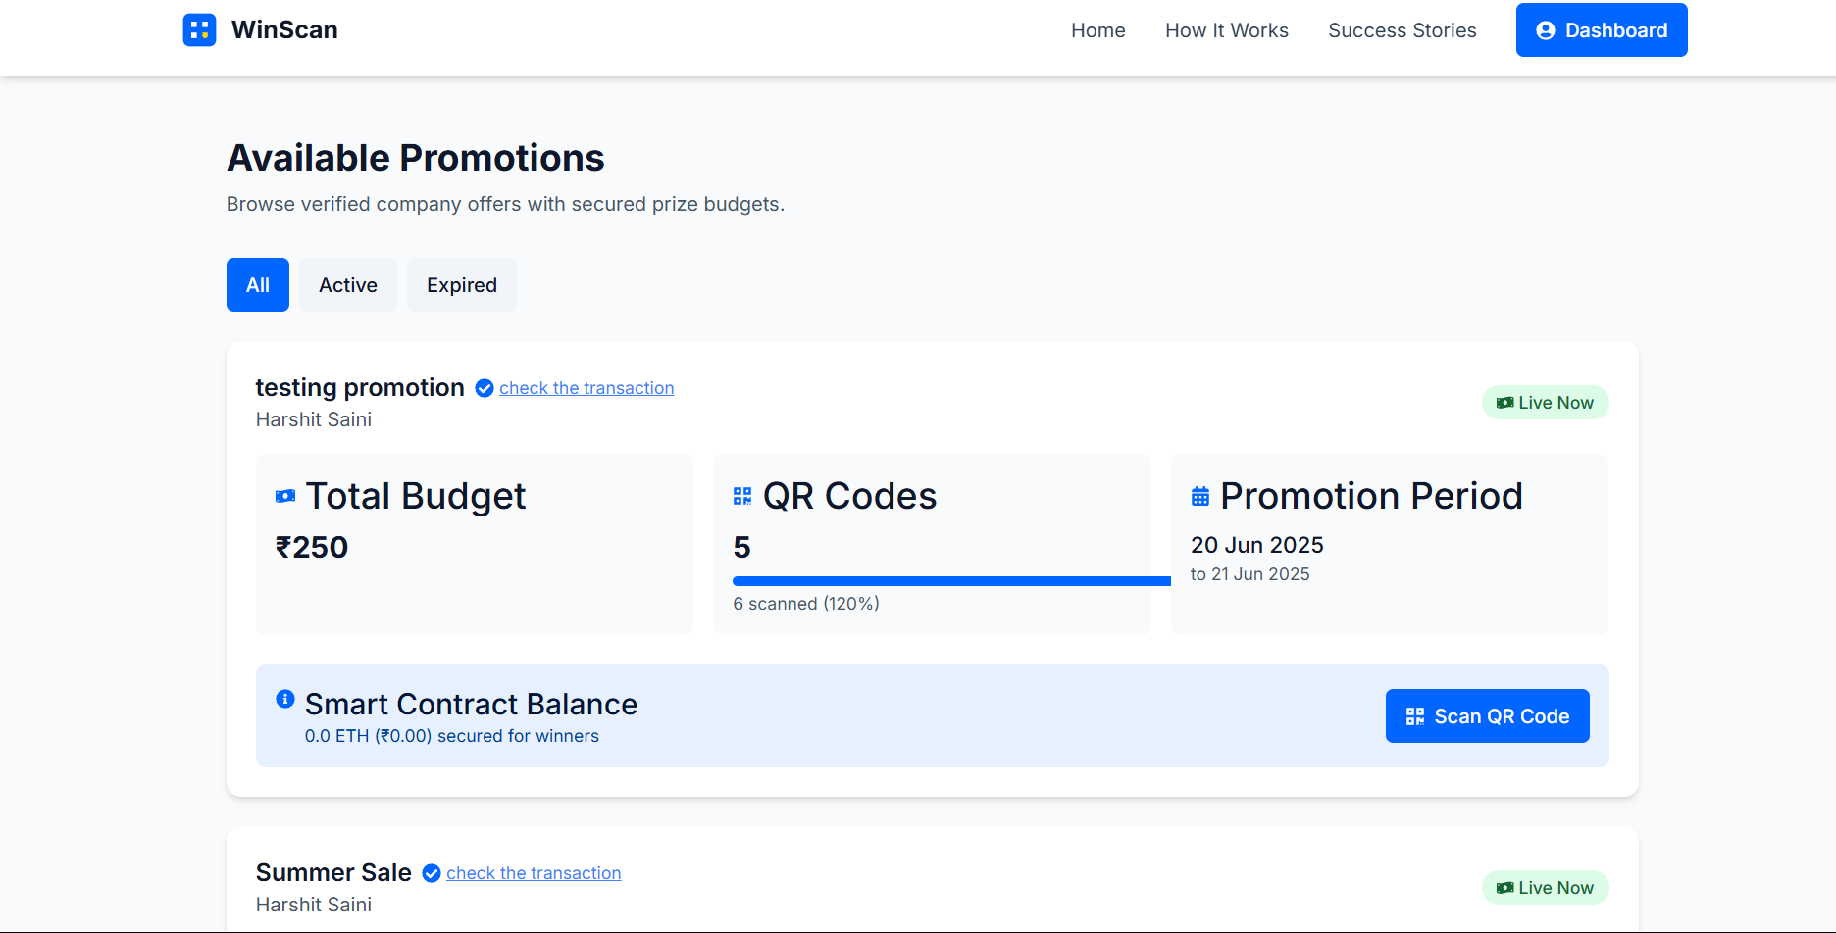Show Expired promotions
This screenshot has height=933, width=1836.
[462, 285]
